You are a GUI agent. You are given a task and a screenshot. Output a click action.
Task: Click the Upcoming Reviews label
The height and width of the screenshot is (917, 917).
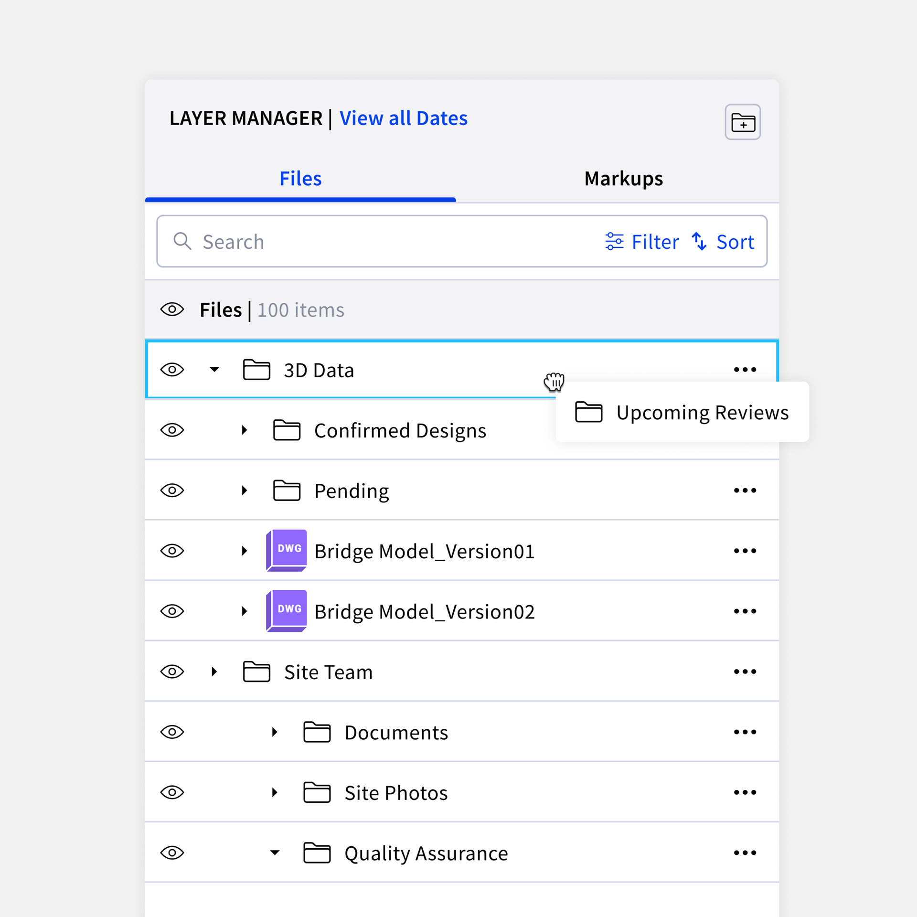[702, 413]
